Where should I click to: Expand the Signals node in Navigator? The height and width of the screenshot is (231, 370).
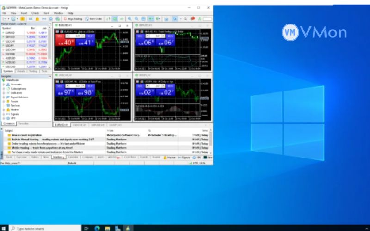4,114
